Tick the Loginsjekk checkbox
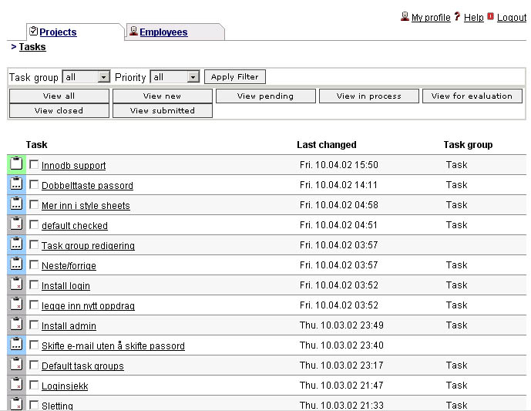The width and height of the screenshot is (531, 411). click(34, 385)
